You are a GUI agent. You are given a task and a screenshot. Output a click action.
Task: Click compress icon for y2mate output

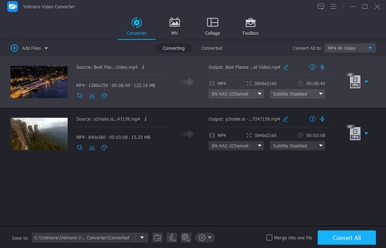(322, 119)
